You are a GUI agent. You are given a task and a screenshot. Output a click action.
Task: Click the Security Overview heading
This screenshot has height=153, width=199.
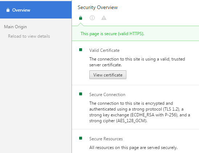pos(98,7)
